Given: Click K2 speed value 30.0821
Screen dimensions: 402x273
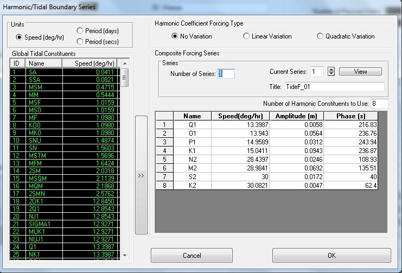Looking at the screenshot, I should (240, 186).
